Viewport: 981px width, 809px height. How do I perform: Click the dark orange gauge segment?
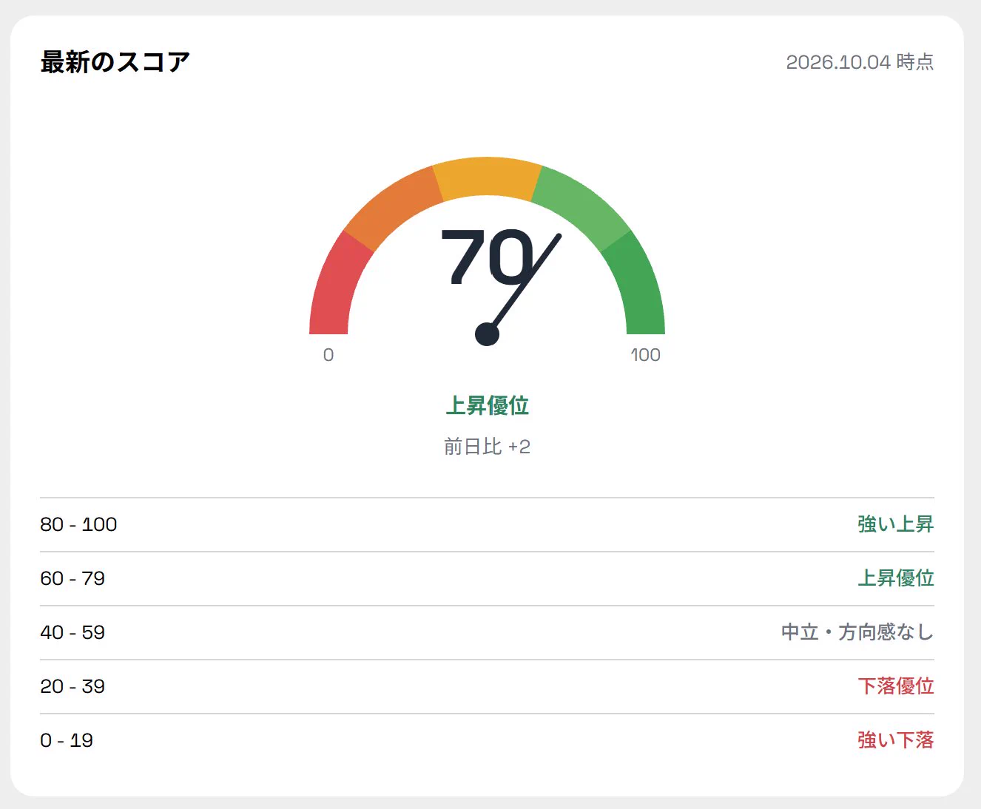392,205
